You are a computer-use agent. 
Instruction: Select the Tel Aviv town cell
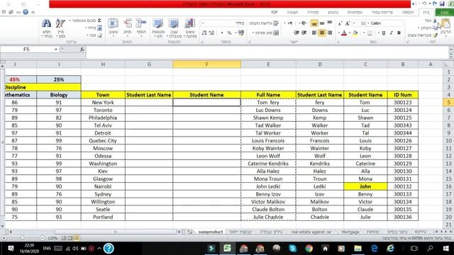[103, 125]
